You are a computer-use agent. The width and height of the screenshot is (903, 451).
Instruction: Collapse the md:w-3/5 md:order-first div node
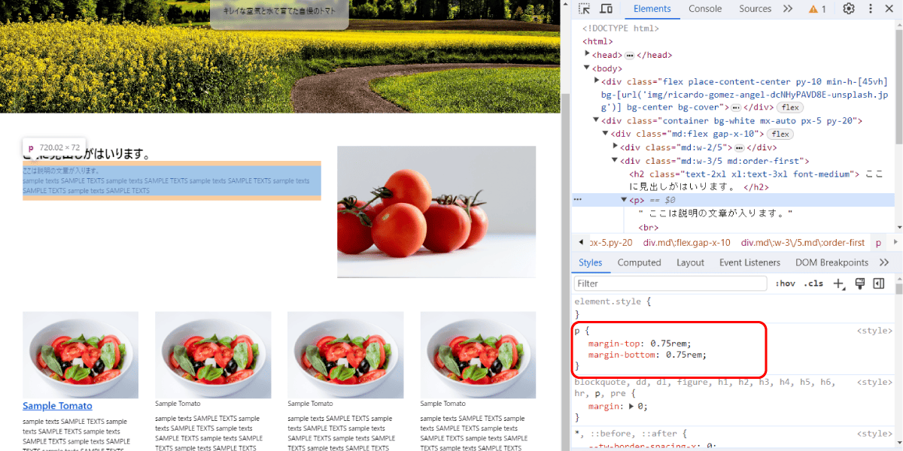[x=615, y=160]
